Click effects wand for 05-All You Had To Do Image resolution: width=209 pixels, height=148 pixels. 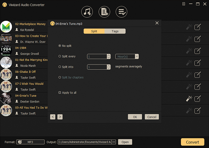[189, 111]
